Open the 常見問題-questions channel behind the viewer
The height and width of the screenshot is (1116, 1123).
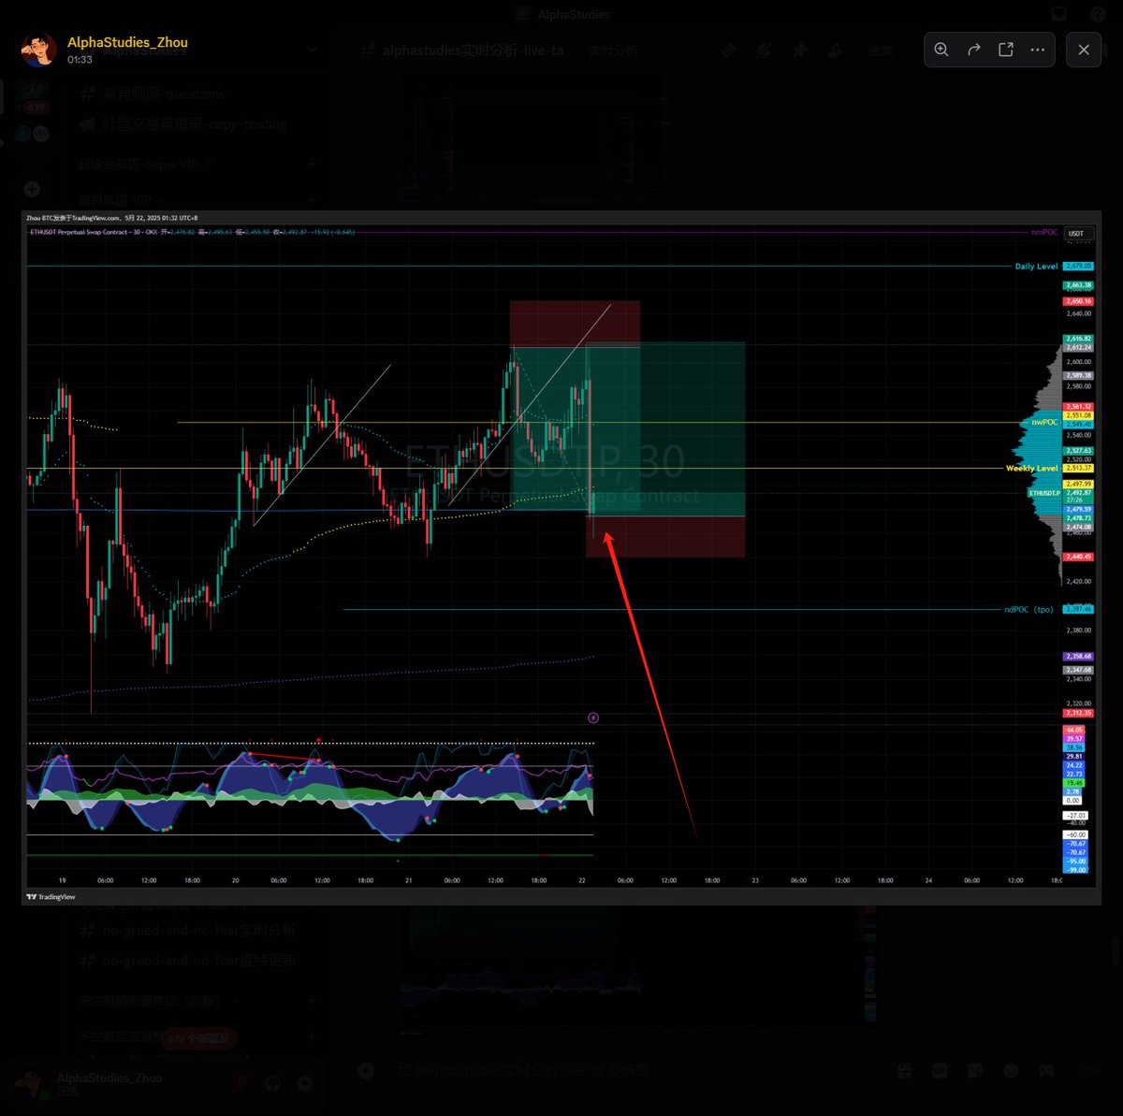coord(153,94)
